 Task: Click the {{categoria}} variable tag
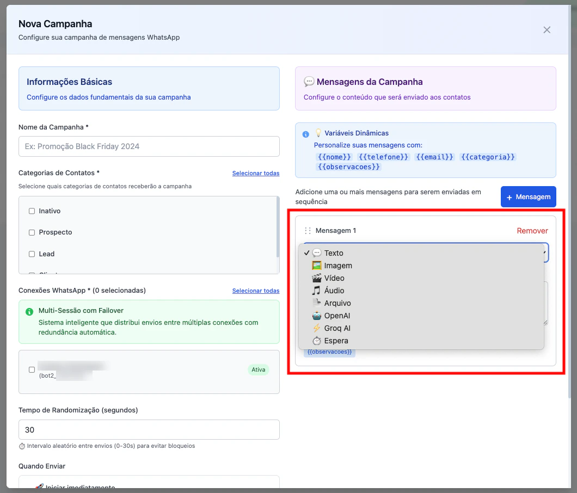pyautogui.click(x=488, y=157)
